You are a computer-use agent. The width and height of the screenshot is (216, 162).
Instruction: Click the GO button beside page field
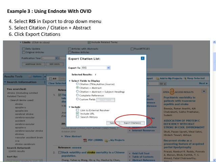click(163, 84)
